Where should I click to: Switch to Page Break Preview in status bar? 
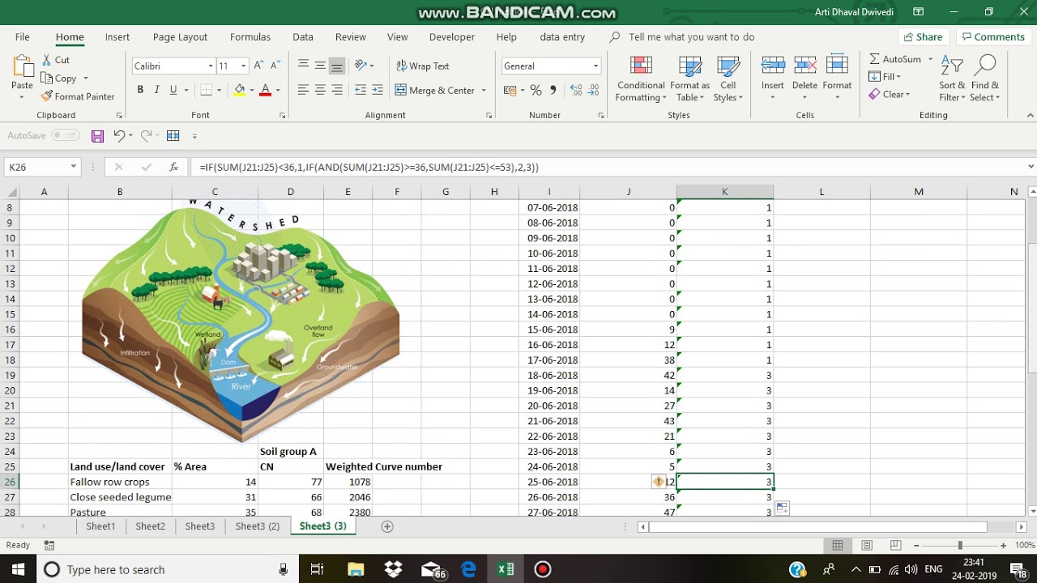click(896, 546)
